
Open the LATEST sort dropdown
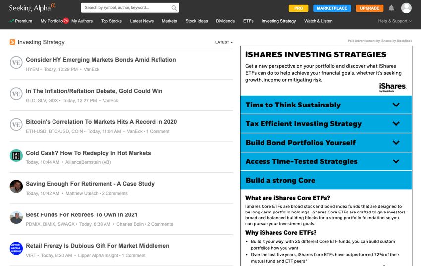coord(224,42)
